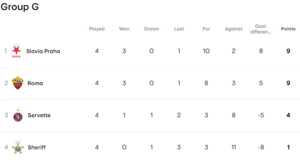Click the Won column header

pos(124,29)
